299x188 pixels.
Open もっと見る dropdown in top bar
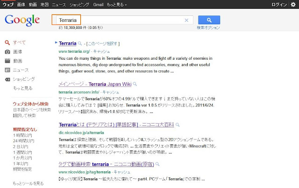click(x=117, y=5)
